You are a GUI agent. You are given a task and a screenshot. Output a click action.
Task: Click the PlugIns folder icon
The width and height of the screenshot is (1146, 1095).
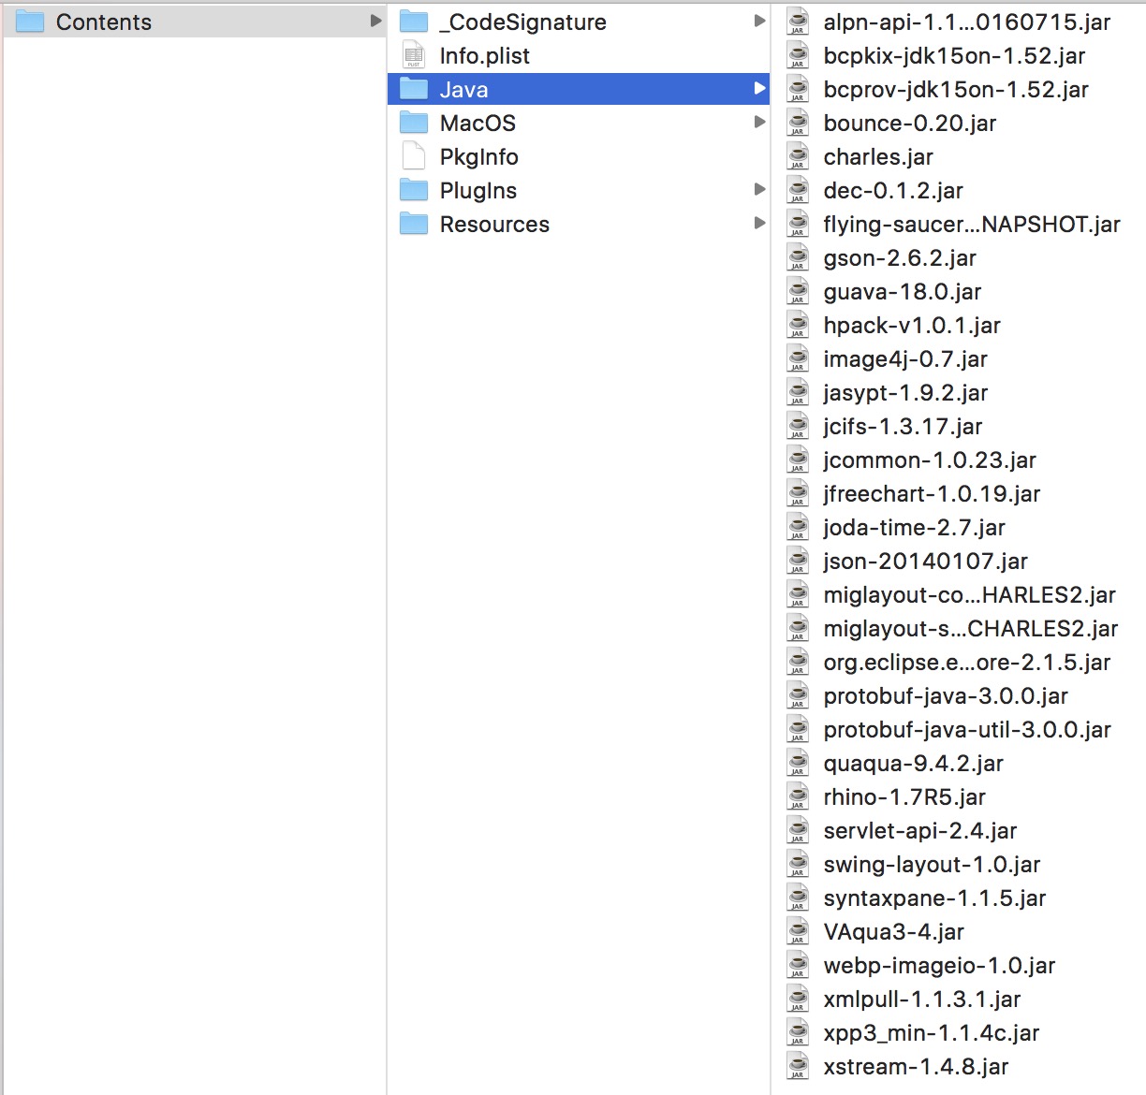click(x=414, y=190)
